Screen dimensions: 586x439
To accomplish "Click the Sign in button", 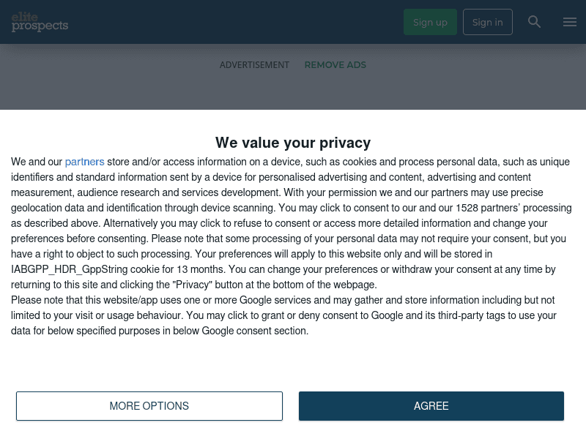I will coord(487,22).
